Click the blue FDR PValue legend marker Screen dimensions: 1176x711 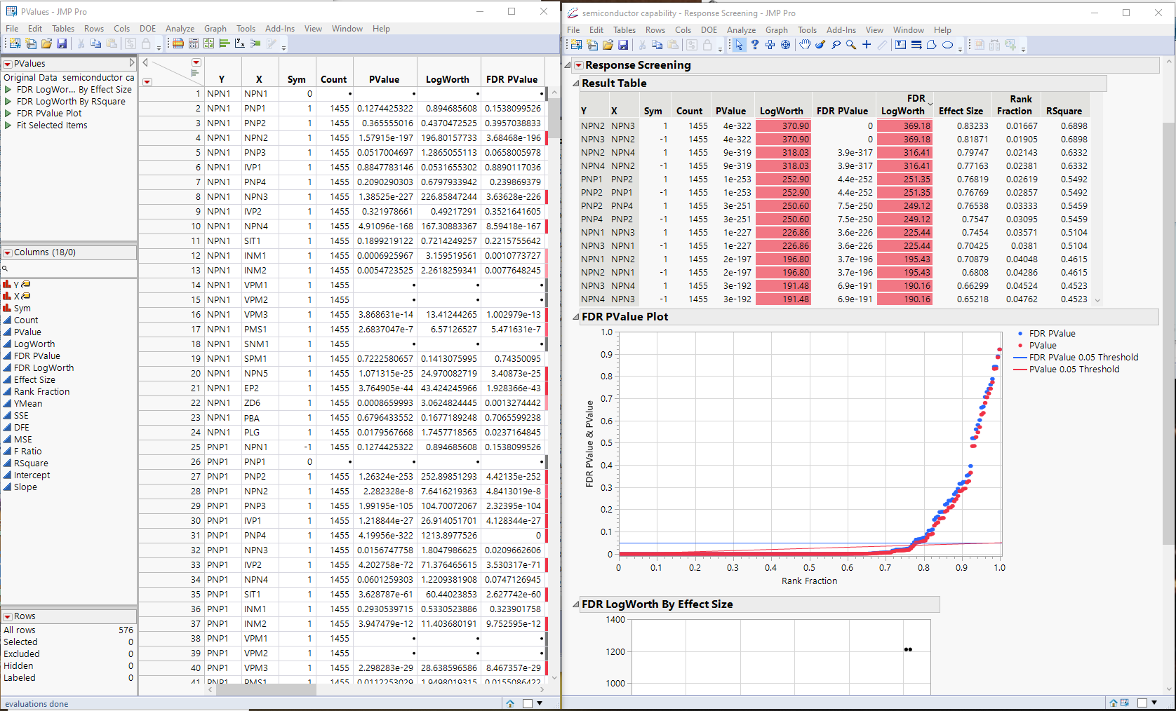point(1020,334)
